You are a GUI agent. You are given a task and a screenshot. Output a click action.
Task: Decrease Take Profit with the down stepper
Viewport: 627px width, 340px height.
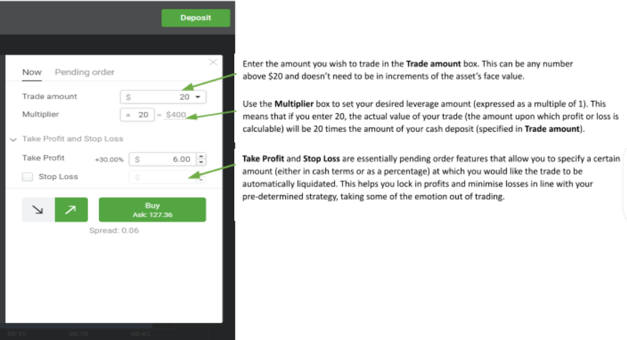[201, 162]
